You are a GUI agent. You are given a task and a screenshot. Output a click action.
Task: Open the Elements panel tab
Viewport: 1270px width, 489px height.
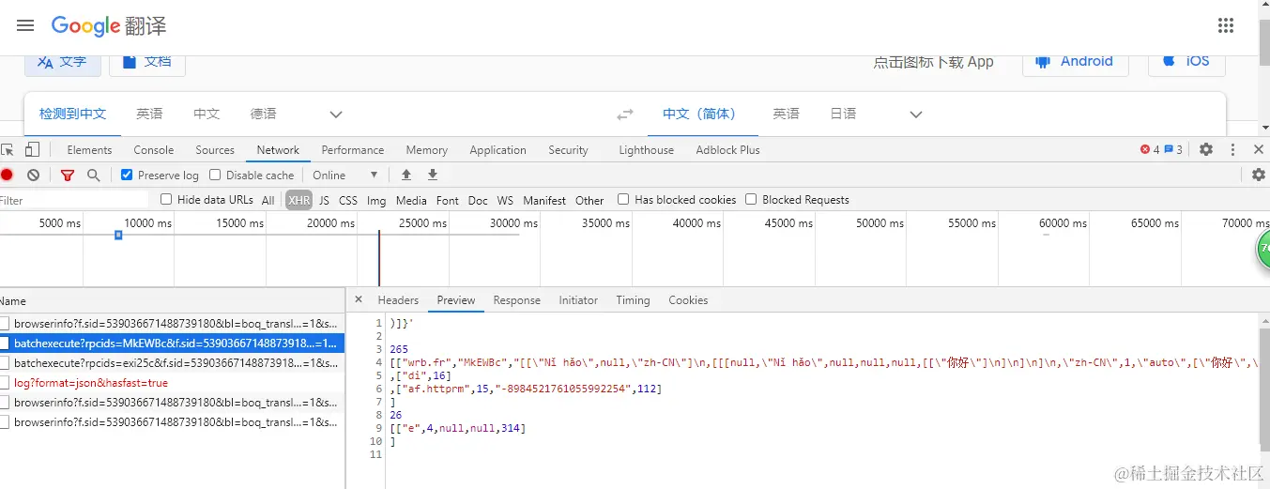coord(89,149)
